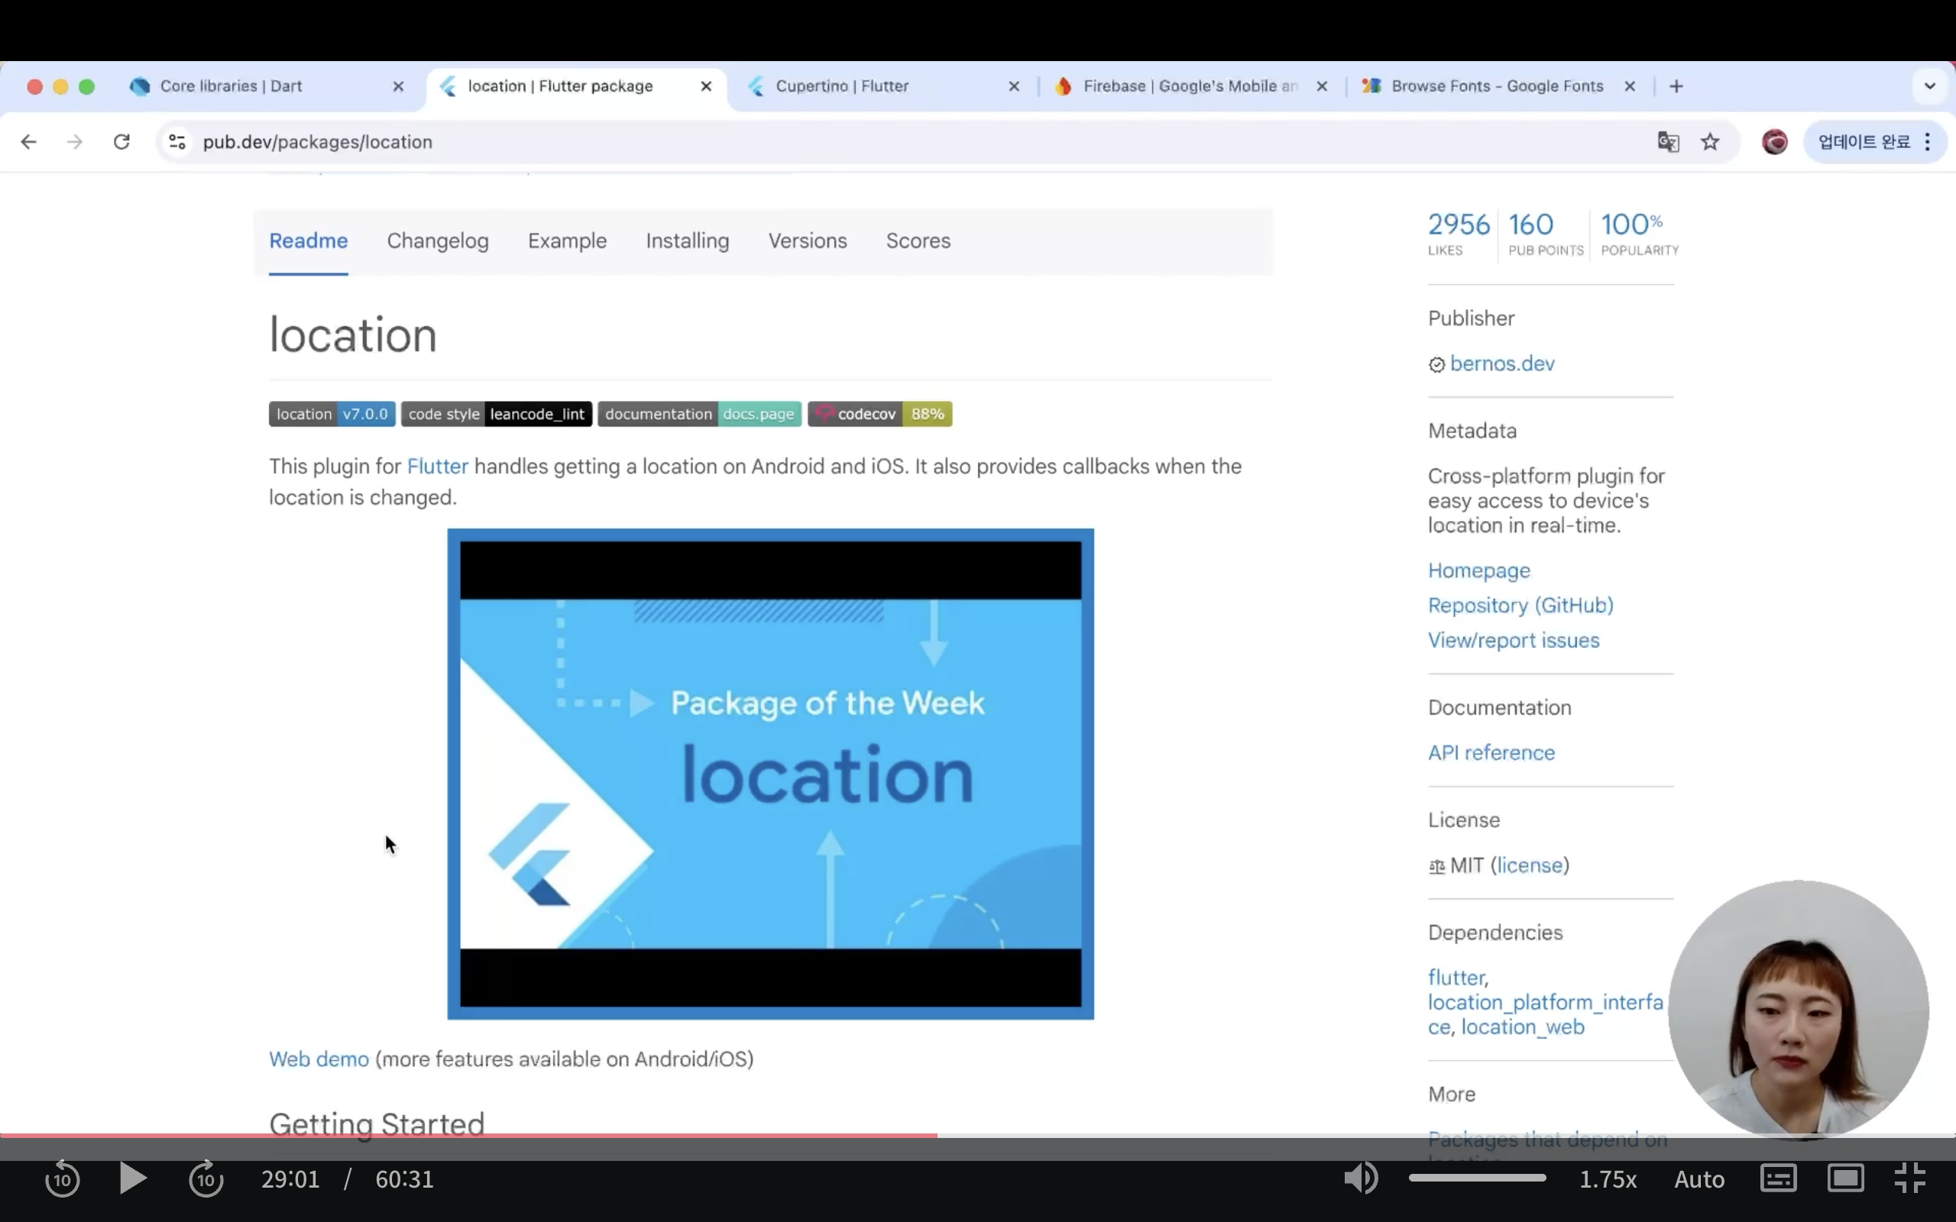This screenshot has width=1956, height=1222.
Task: Close the Firebase tab
Action: [1323, 86]
